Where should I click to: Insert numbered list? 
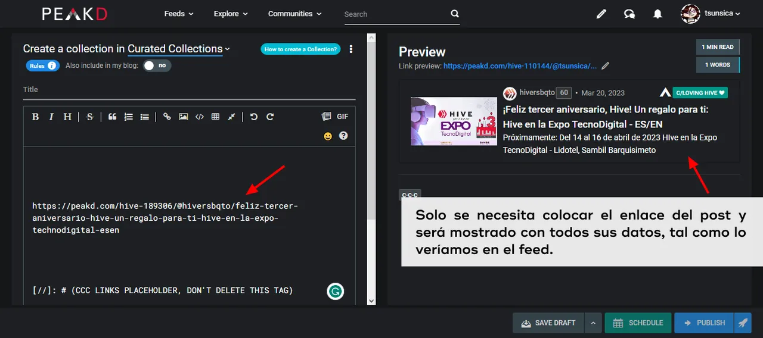pyautogui.click(x=128, y=117)
